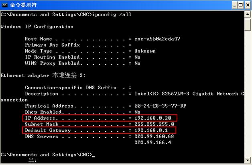252x165 pixels.
Task: Select the vertical scrollbar thumb
Action: tap(248, 24)
